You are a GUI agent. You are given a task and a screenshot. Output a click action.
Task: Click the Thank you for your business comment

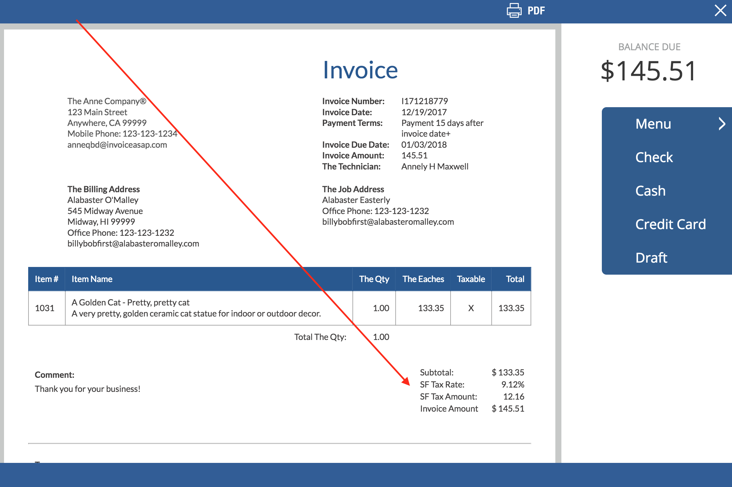point(88,389)
